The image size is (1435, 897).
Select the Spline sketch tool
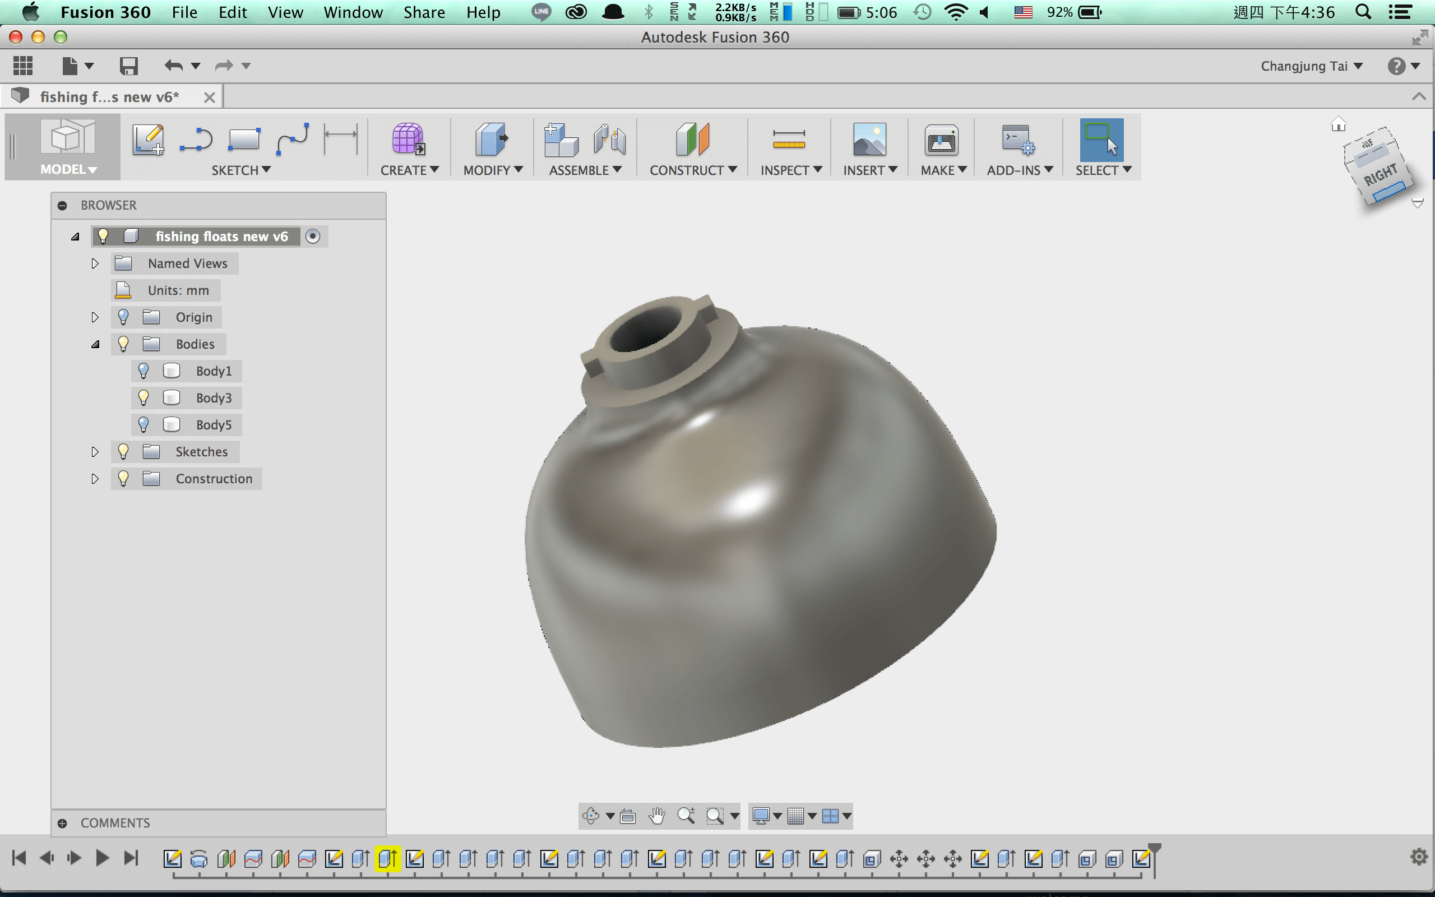[293, 140]
